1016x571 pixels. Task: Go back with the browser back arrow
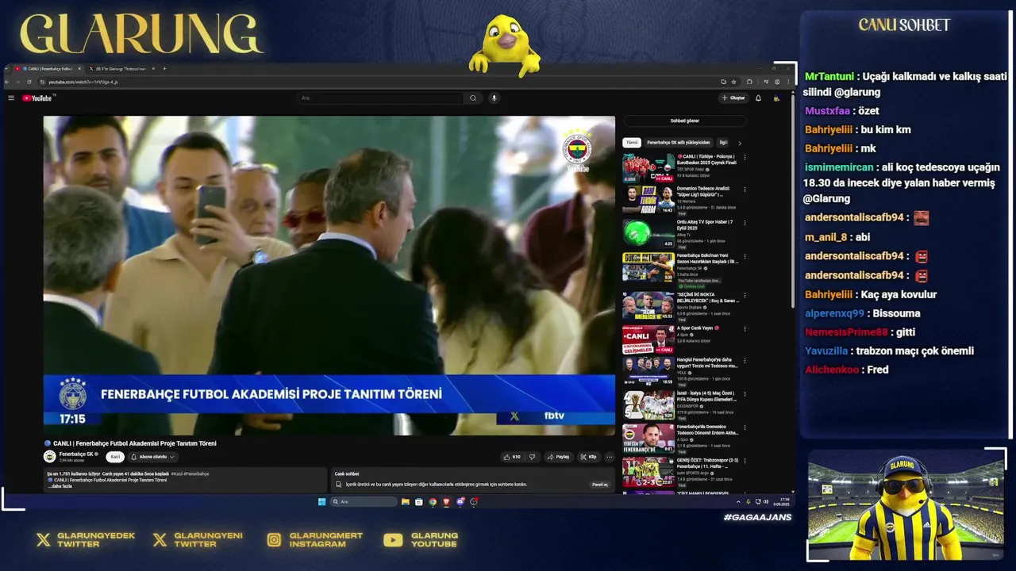(8, 82)
